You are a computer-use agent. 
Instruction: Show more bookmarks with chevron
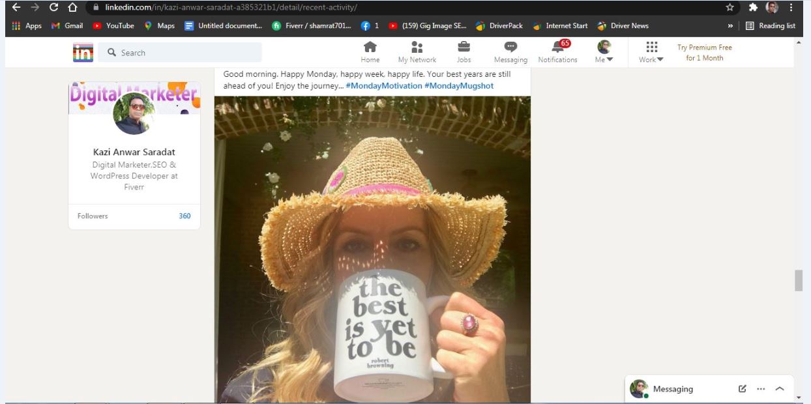730,26
